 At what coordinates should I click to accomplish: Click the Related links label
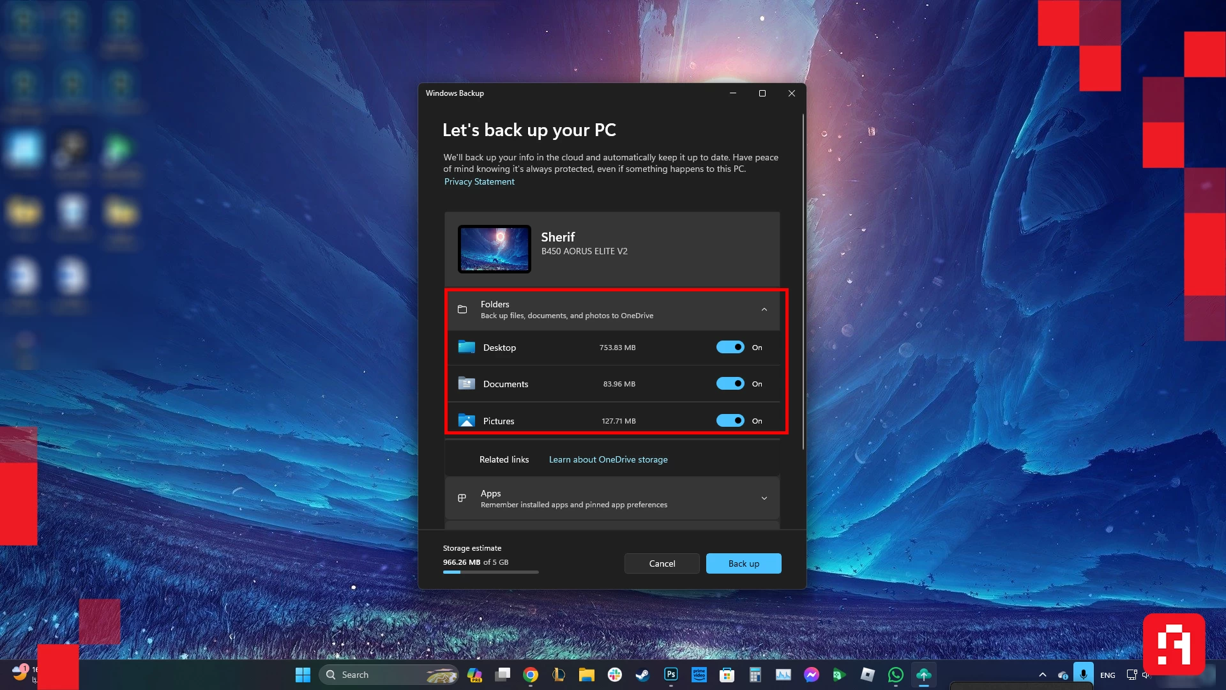[x=504, y=459]
